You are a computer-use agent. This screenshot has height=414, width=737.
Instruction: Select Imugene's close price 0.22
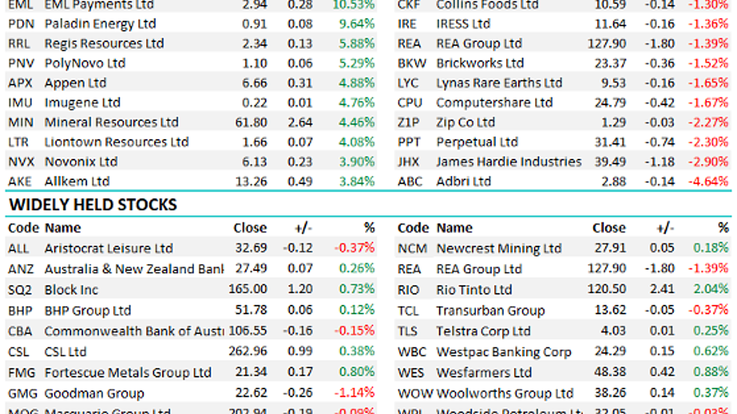pyautogui.click(x=254, y=103)
